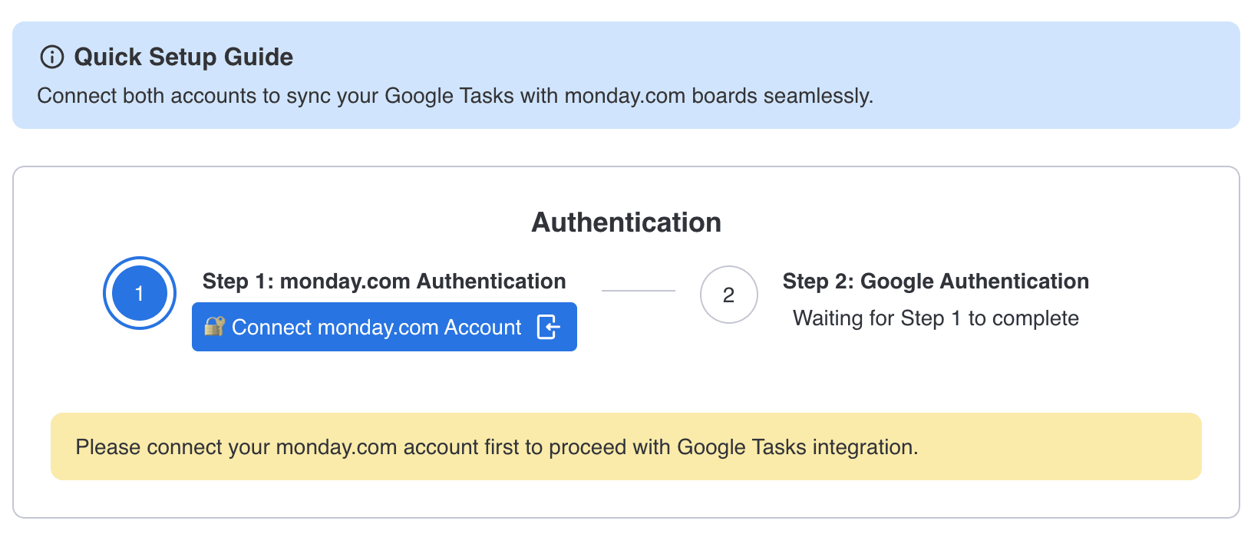1251x537 pixels.
Task: Click monday.com boards seamlessly in guide description
Action: coord(718,96)
